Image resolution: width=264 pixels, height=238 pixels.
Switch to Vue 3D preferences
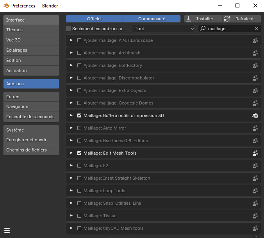[x=31, y=40]
